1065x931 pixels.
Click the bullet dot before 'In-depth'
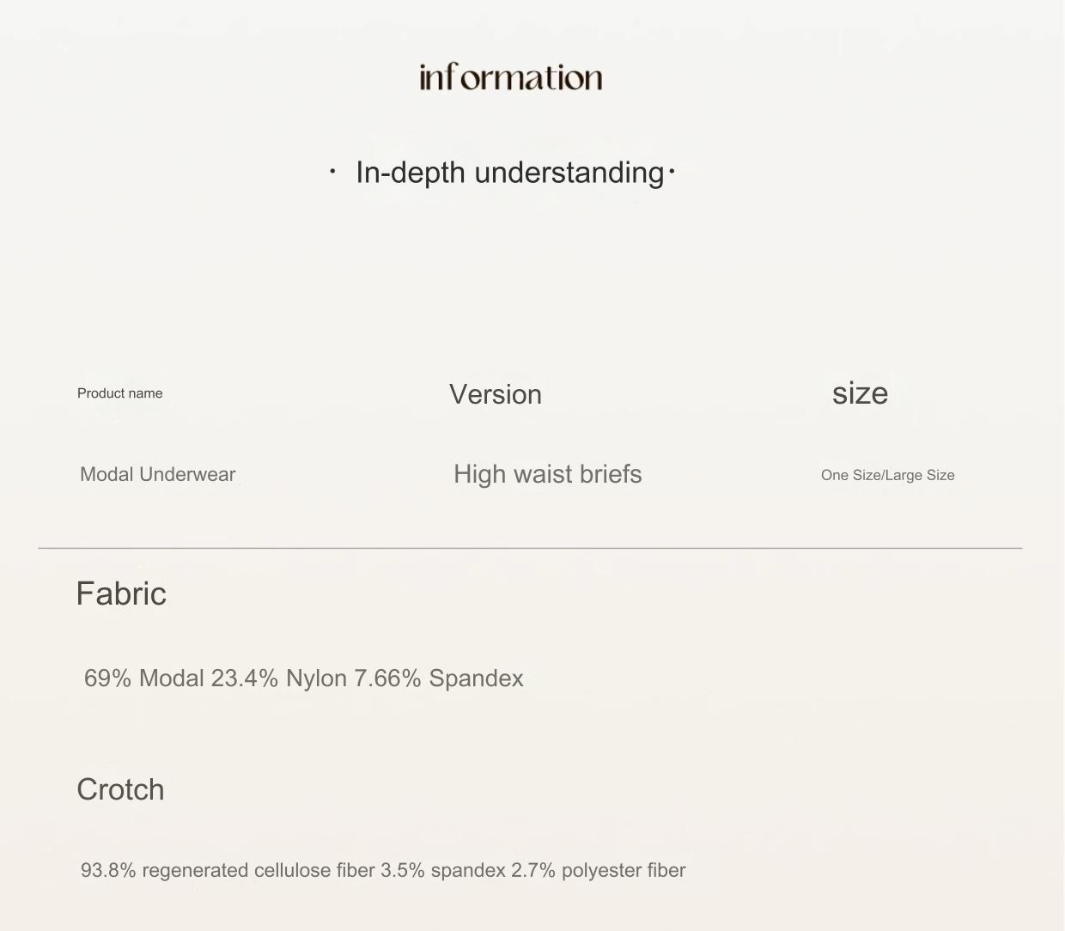pyautogui.click(x=332, y=172)
